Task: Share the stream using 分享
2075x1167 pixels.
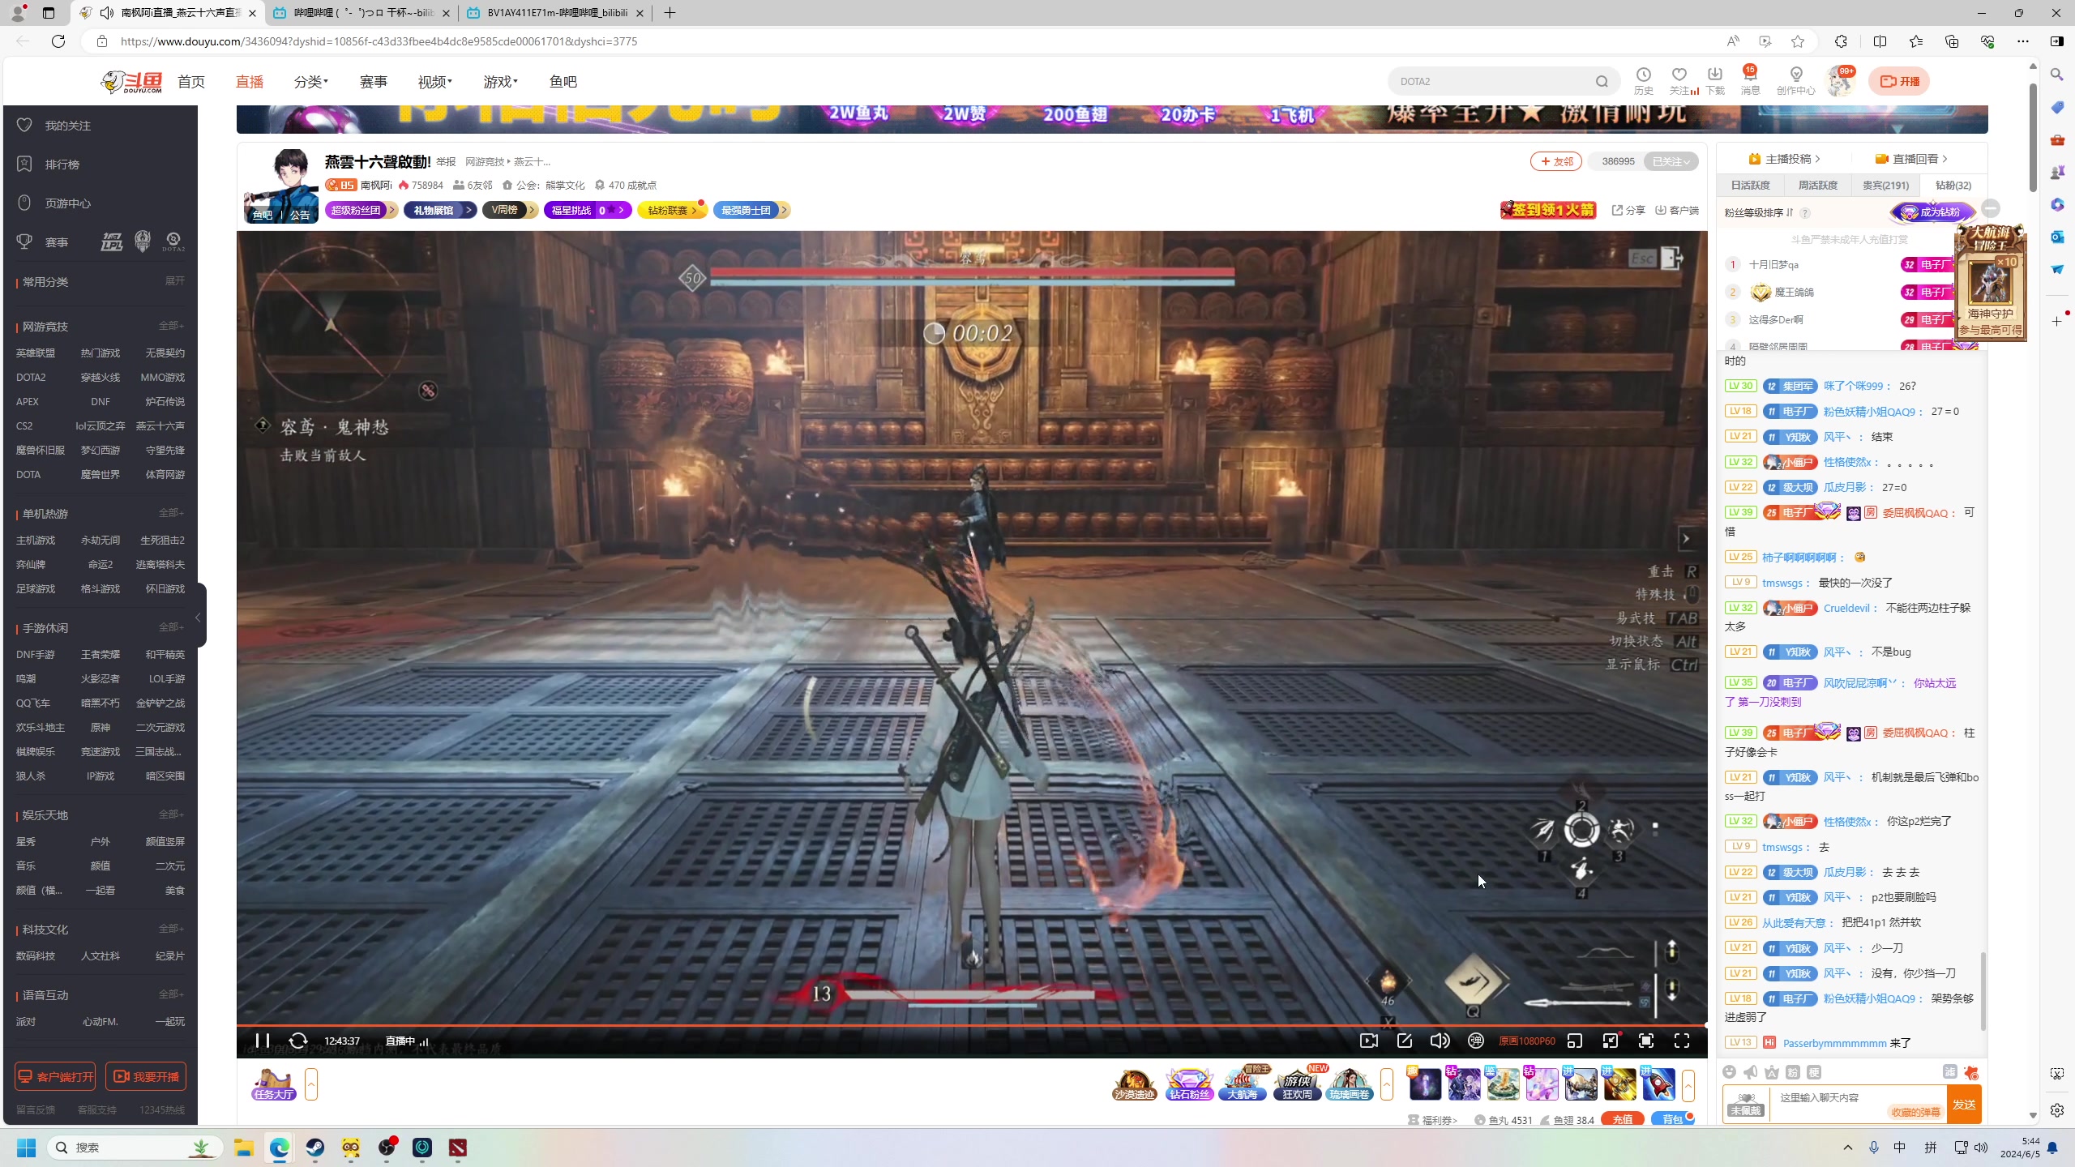Action: pos(1628,210)
